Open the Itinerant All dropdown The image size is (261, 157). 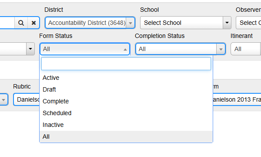click(x=246, y=49)
